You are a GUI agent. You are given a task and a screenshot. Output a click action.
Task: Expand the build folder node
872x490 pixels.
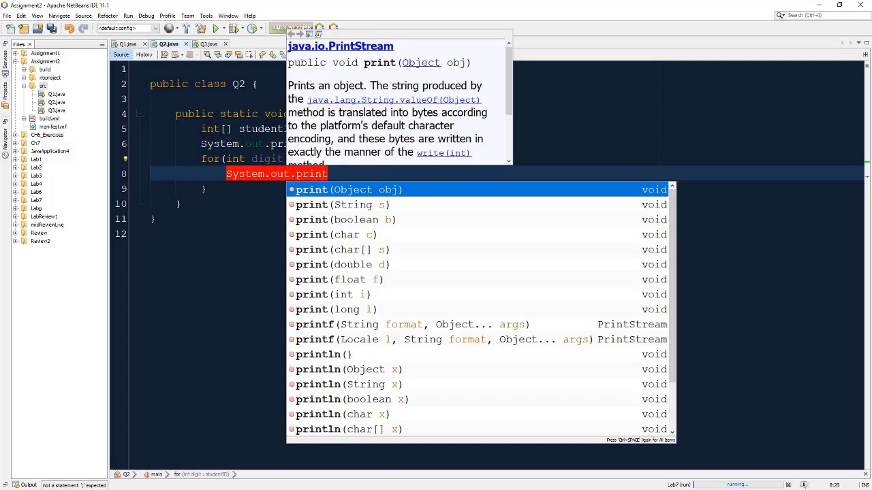click(25, 69)
